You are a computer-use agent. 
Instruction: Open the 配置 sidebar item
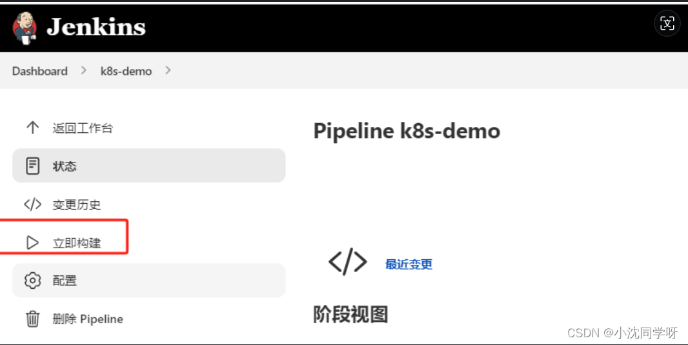148,281
